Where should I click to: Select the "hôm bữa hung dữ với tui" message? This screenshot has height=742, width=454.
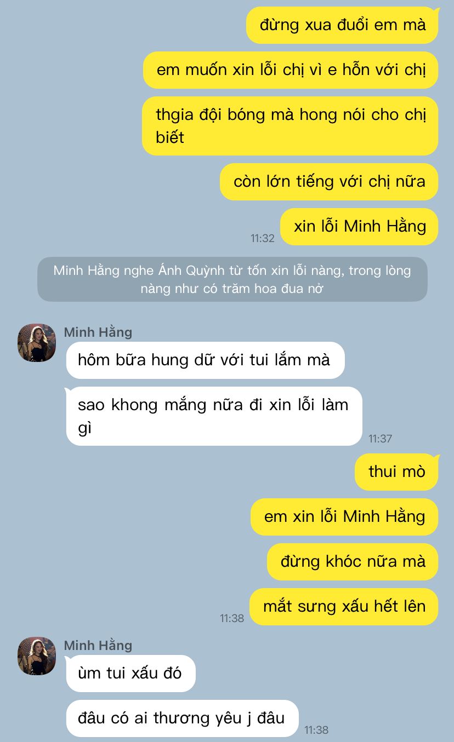click(x=205, y=360)
